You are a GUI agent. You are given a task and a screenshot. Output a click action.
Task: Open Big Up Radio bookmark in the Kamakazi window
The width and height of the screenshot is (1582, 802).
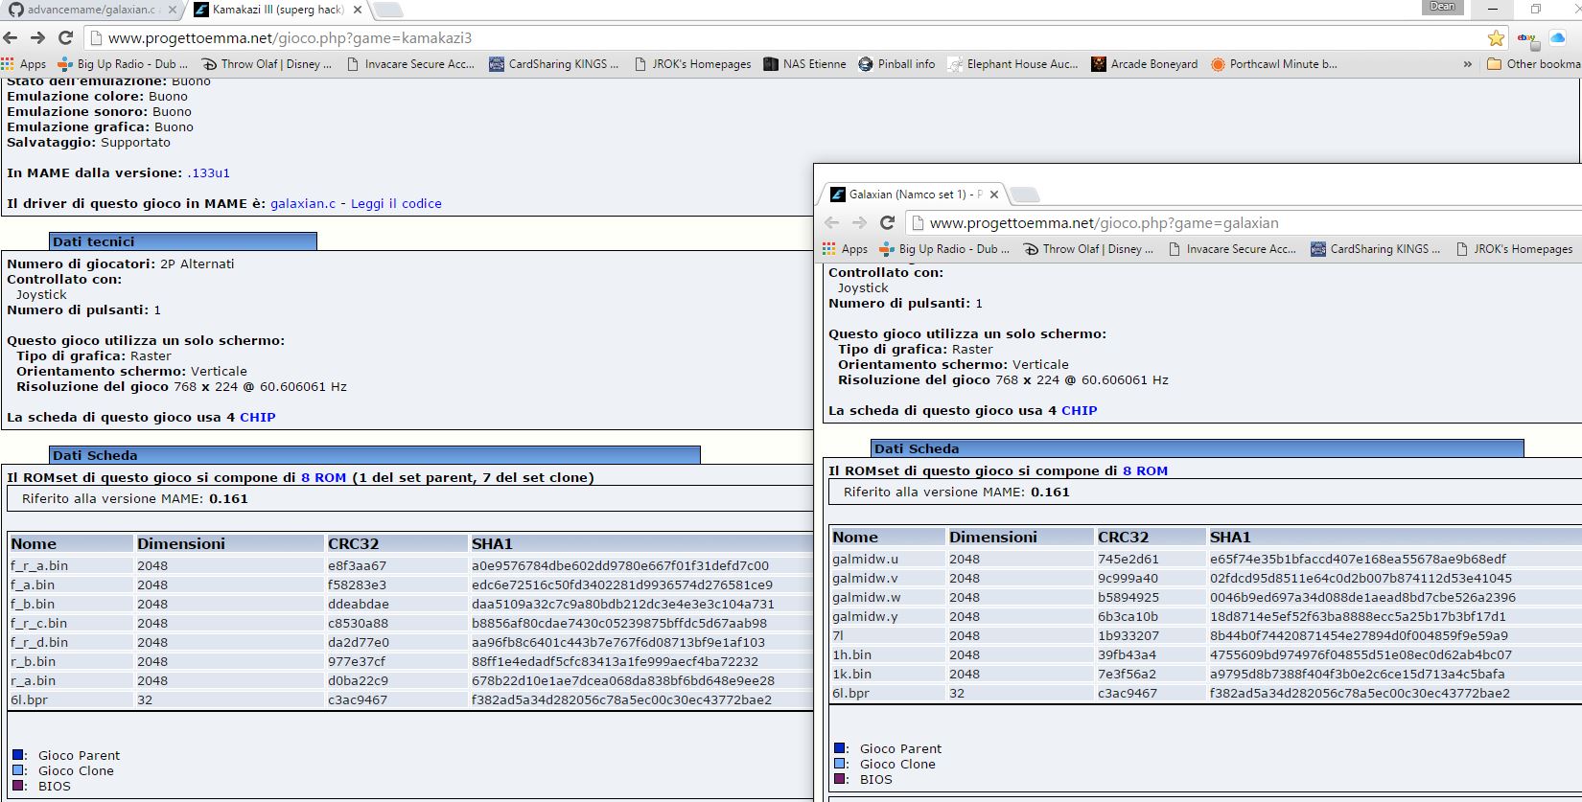(124, 64)
